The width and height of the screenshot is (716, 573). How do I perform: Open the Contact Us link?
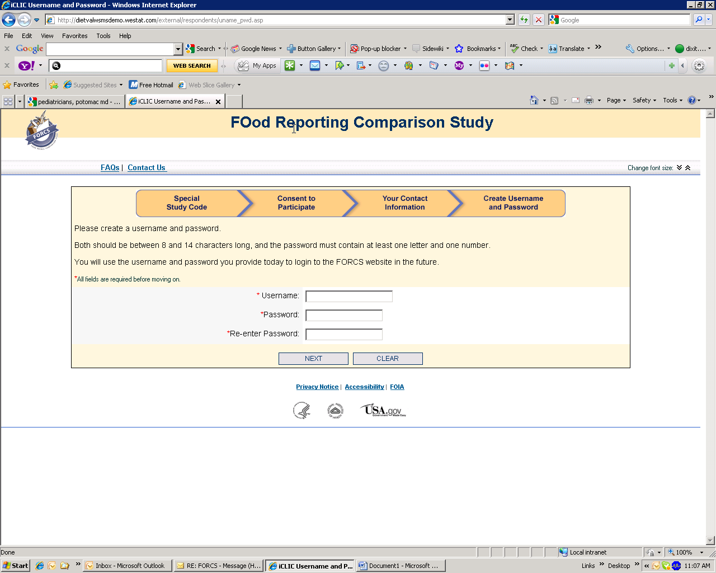pyautogui.click(x=147, y=168)
